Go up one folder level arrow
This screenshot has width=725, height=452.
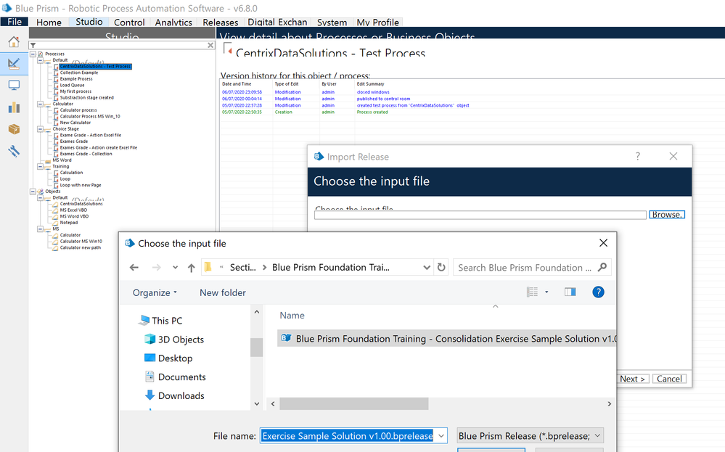pos(192,268)
